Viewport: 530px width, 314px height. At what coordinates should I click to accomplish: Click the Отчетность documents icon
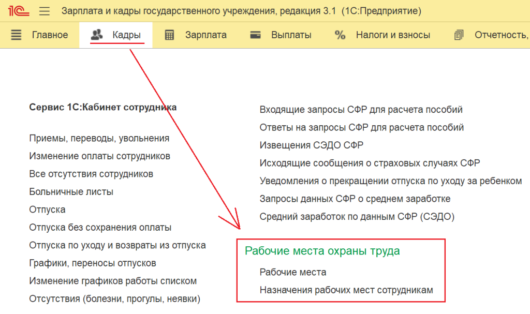click(x=459, y=35)
